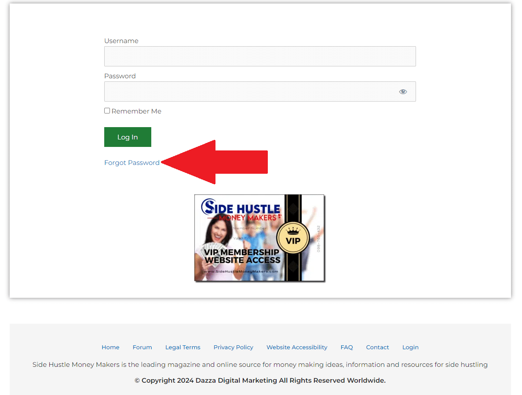Select Website Accessibility in the footer
Viewport: 522px width, 395px height.
(x=297, y=347)
